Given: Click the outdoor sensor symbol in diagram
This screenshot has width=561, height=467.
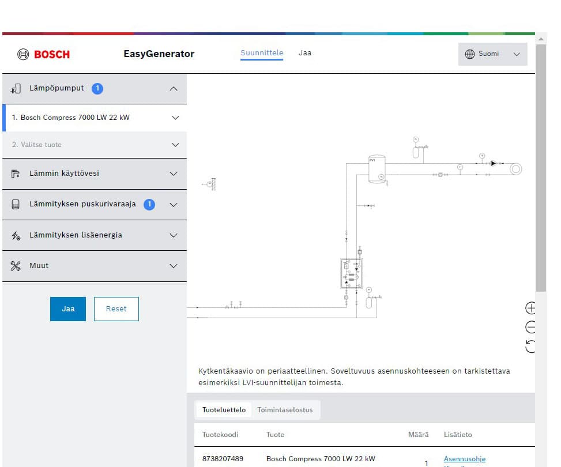Looking at the screenshot, I should tap(210, 184).
